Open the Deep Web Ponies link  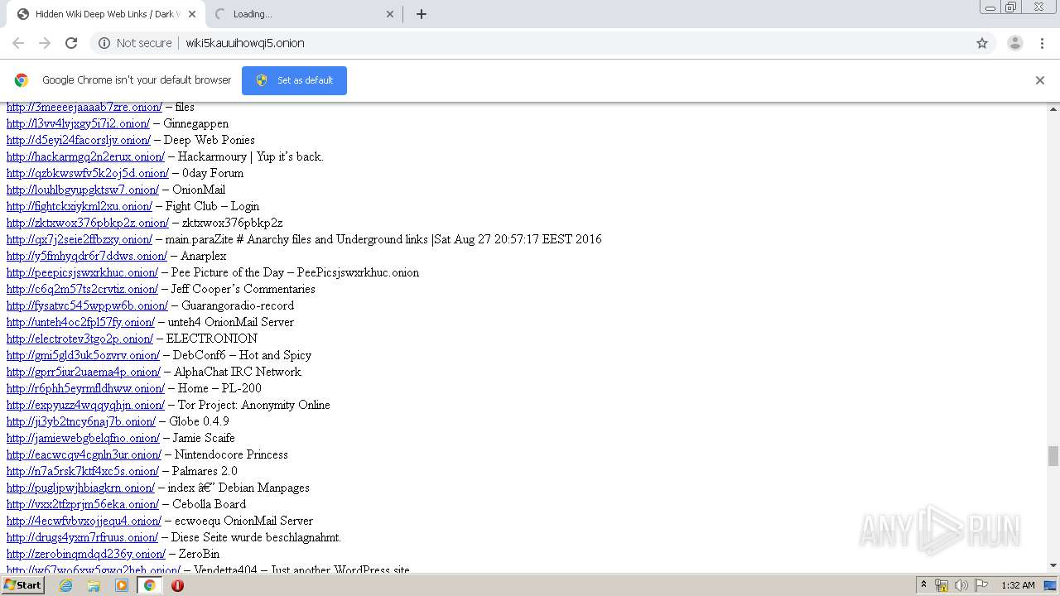[79, 140]
